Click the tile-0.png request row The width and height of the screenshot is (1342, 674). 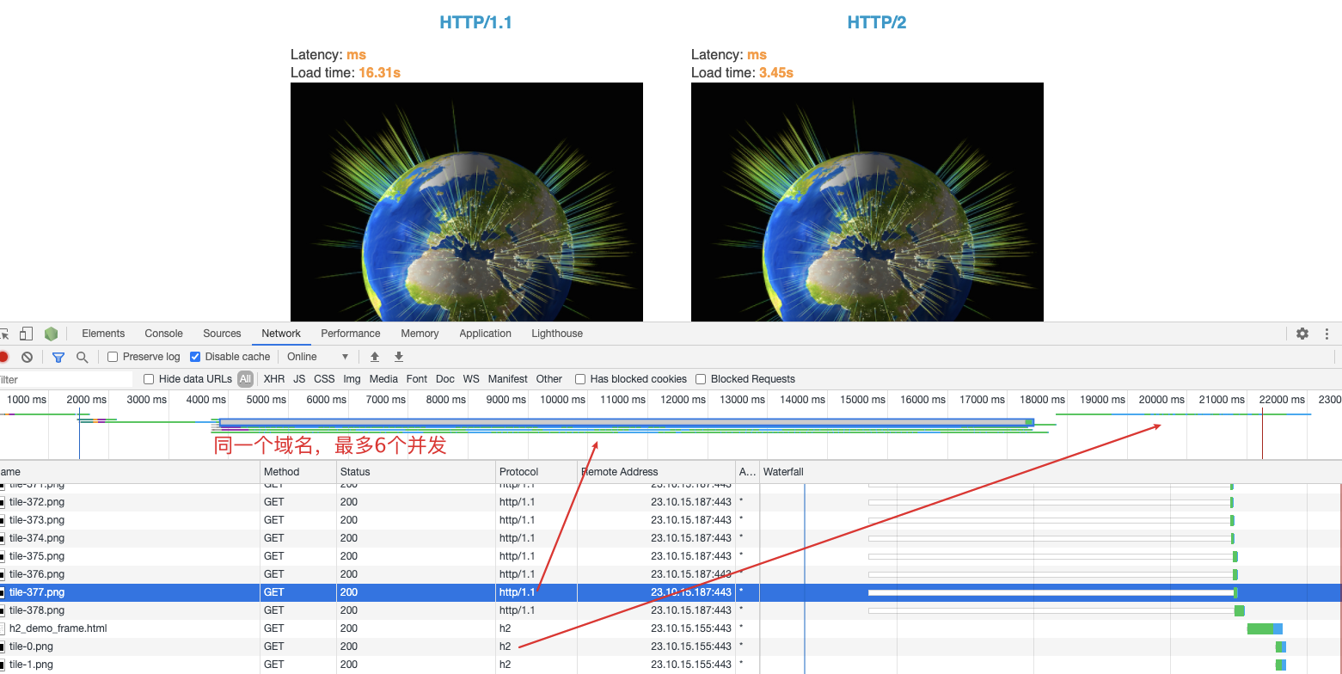(x=671, y=646)
